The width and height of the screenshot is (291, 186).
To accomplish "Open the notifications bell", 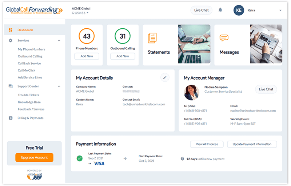I will (x=220, y=10).
